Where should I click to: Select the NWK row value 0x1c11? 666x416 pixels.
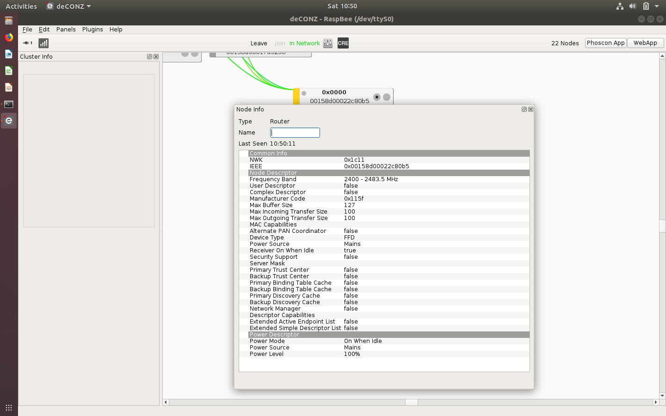tap(354, 159)
